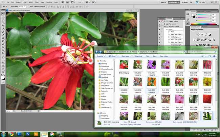Click the Levels adjustment icon
The width and height of the screenshot is (220, 137).
202,34
